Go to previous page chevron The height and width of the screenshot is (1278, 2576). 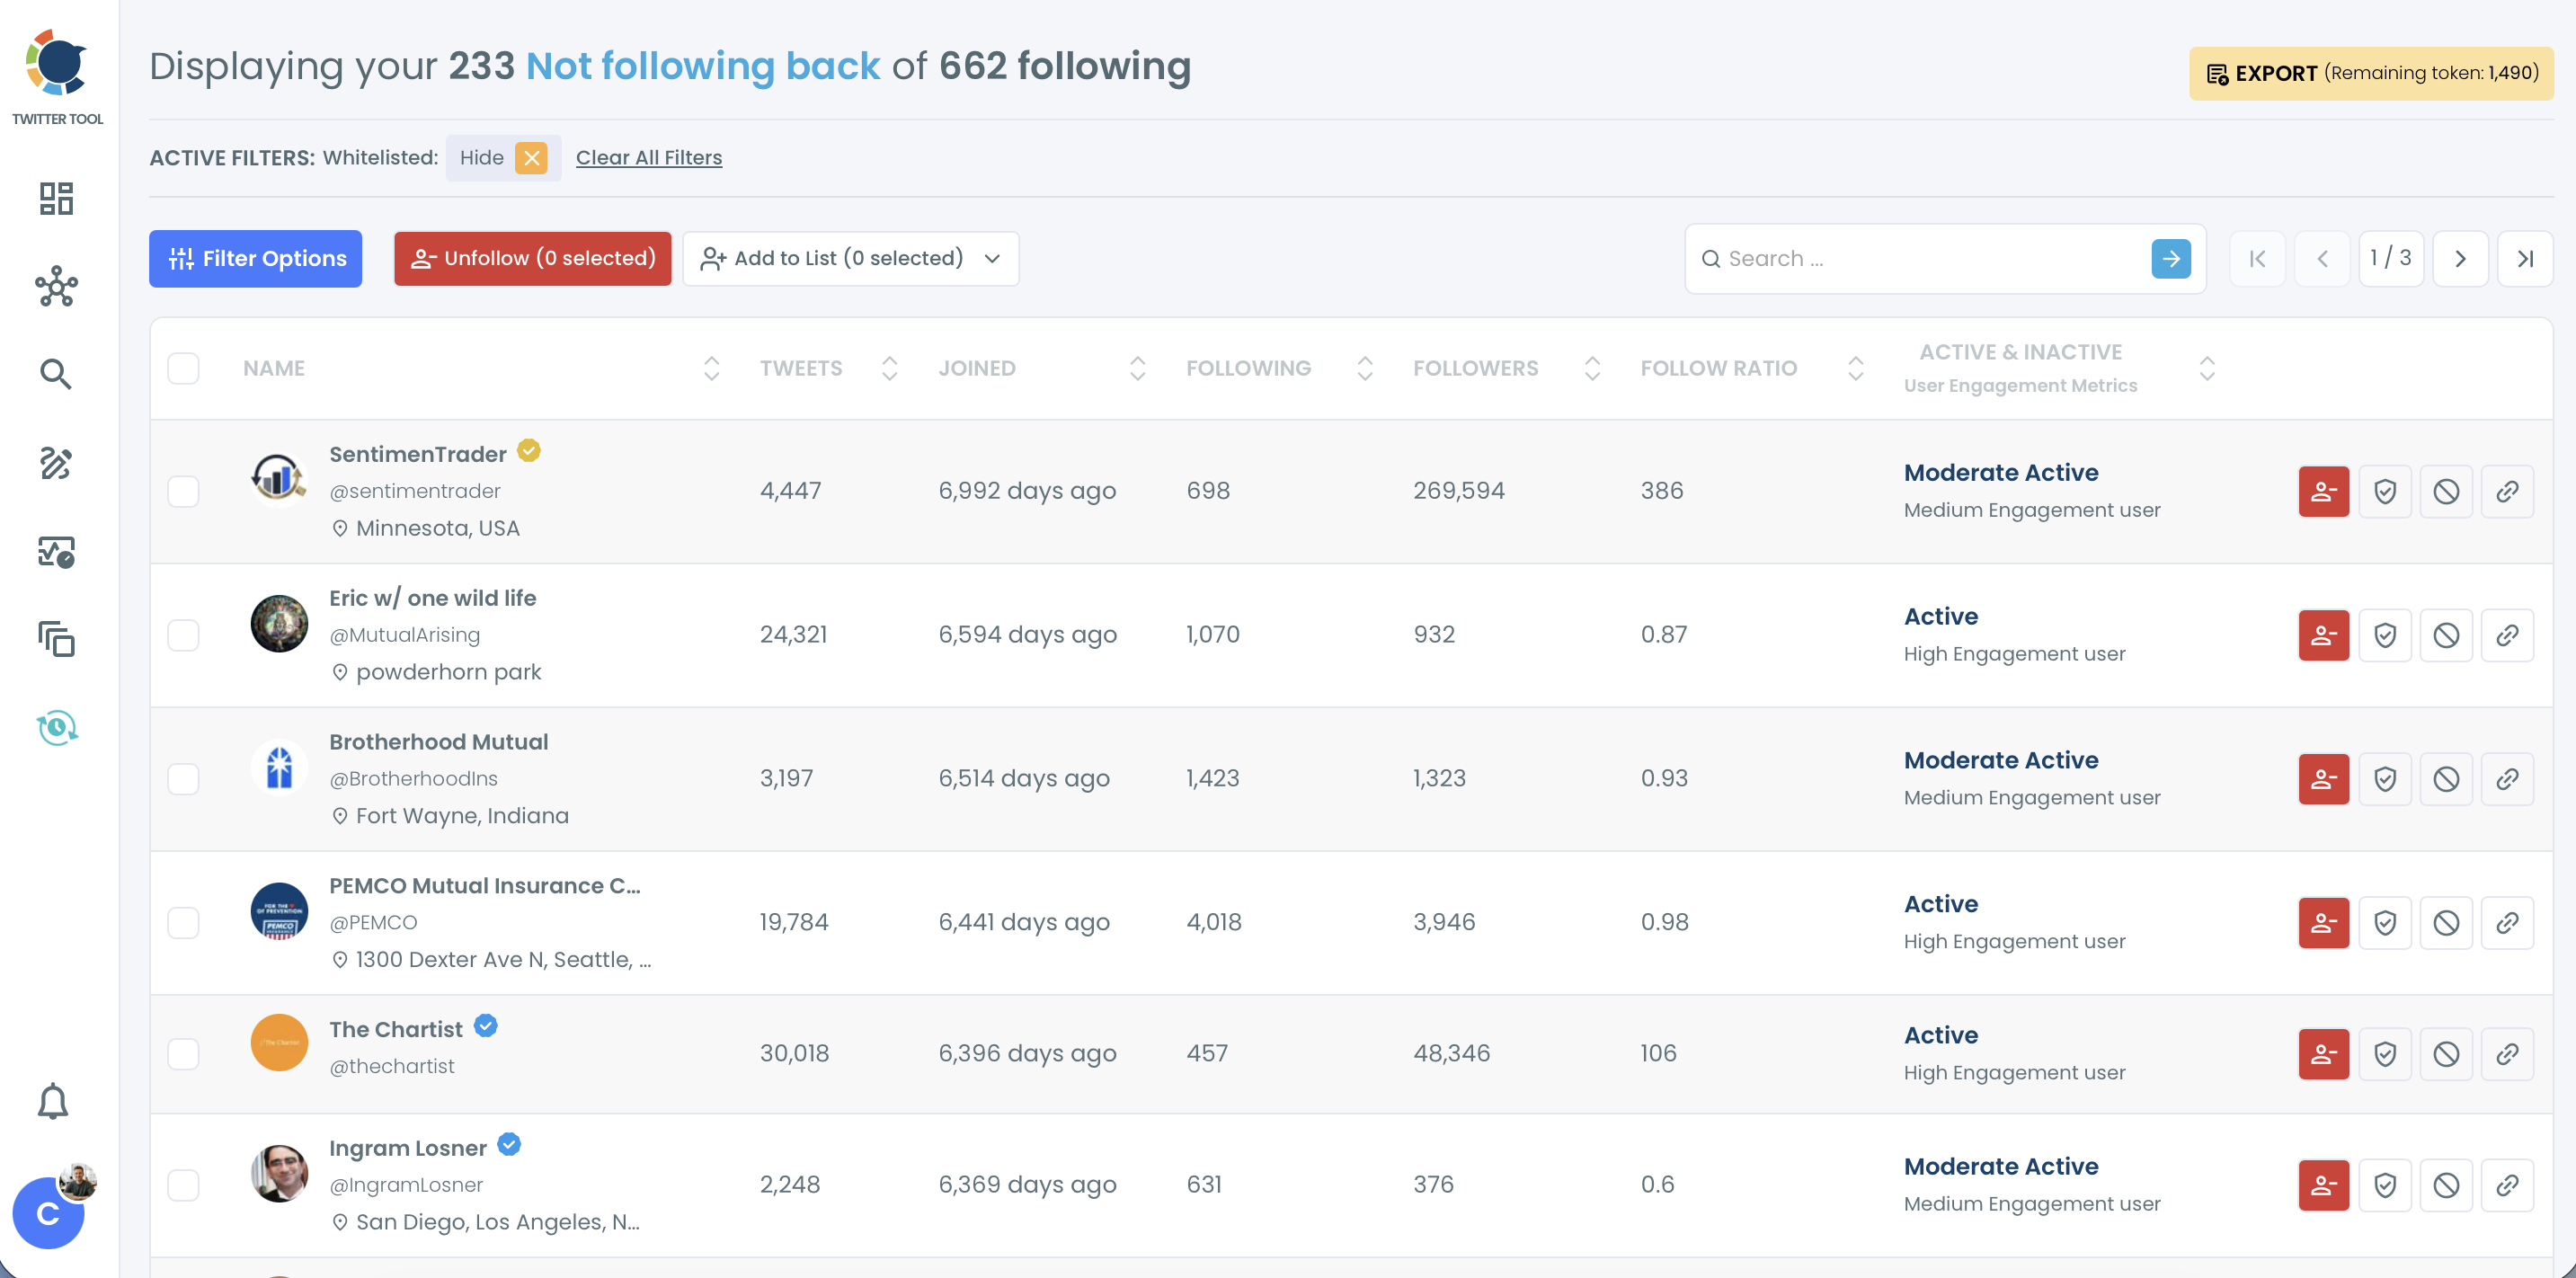point(2322,259)
